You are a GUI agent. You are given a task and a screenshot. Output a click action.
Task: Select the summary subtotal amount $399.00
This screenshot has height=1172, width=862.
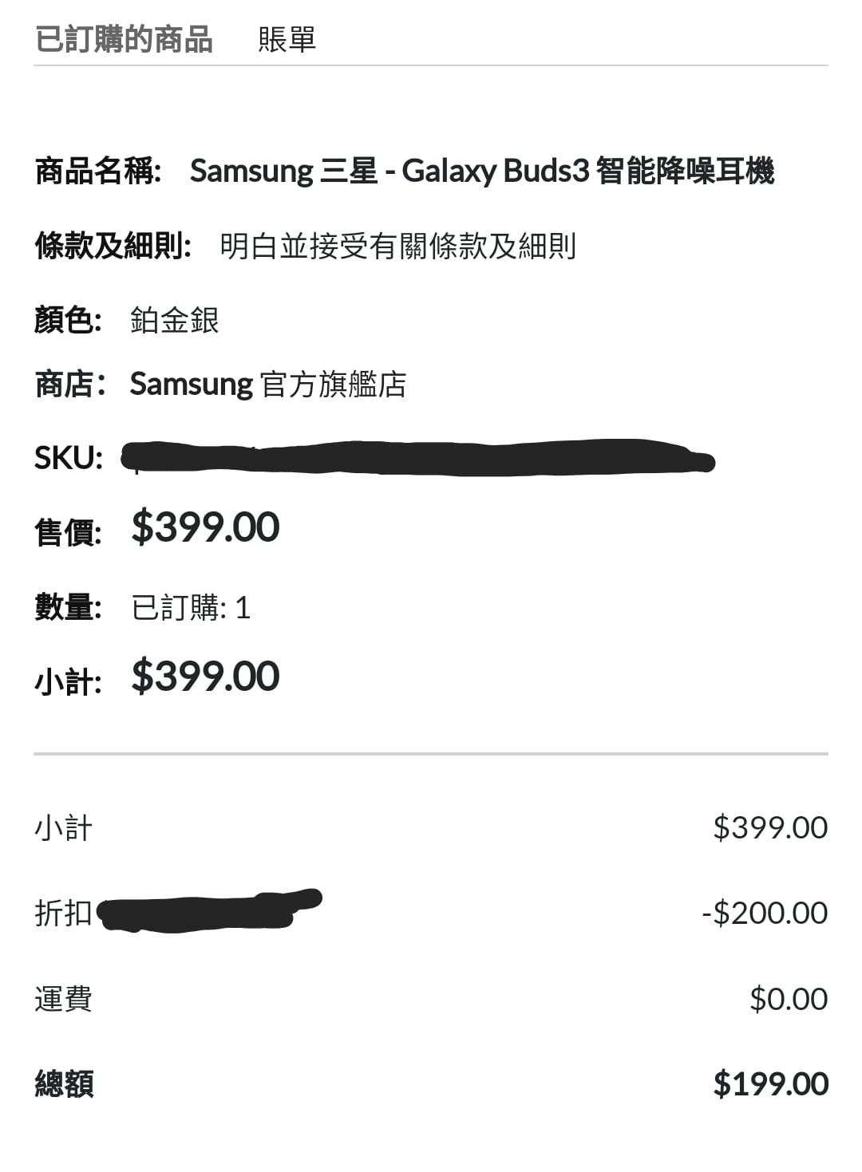pos(770,827)
